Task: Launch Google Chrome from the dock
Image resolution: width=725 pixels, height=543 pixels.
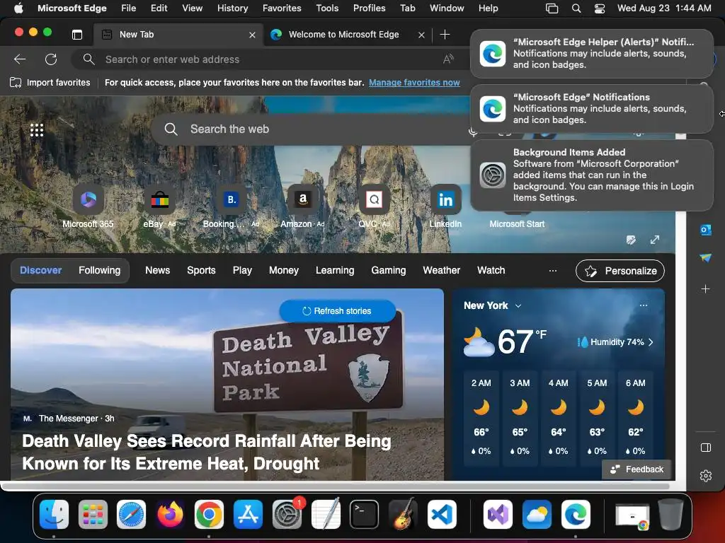Action: (x=209, y=515)
